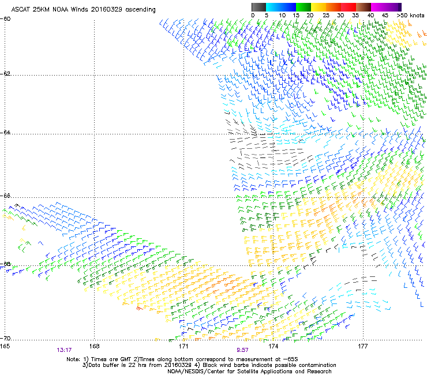Click the title 'ASCAT 25KM NOAA Winds 20160329 ascending'
The height and width of the screenshot is (375, 427).
pyautogui.click(x=83, y=10)
